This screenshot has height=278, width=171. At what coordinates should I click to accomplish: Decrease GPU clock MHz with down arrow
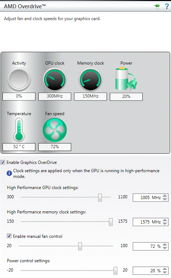(165, 199)
